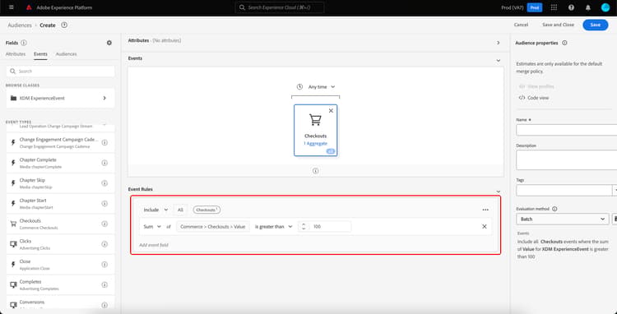
Task: Click the Prod environment badge
Action: coord(535,7)
